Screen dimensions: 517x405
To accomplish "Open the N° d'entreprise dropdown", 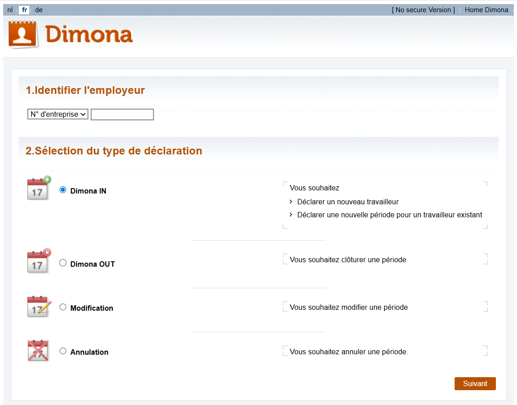I will pyautogui.click(x=58, y=114).
